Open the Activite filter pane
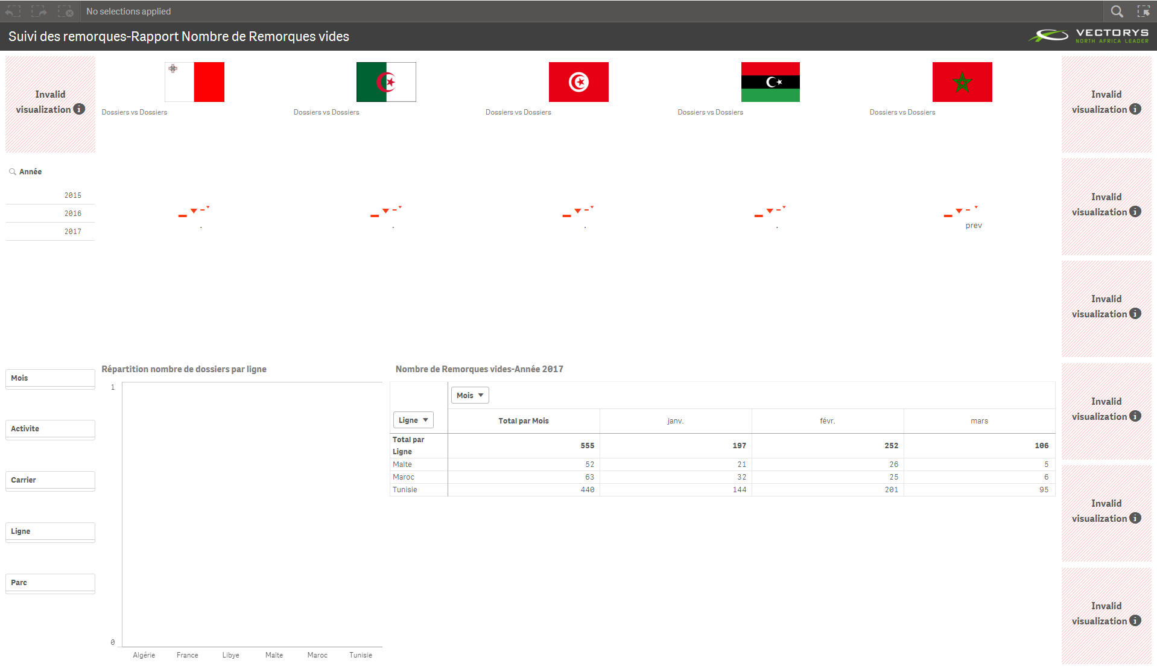Screen dimensions: 1157x669 [x=50, y=429]
